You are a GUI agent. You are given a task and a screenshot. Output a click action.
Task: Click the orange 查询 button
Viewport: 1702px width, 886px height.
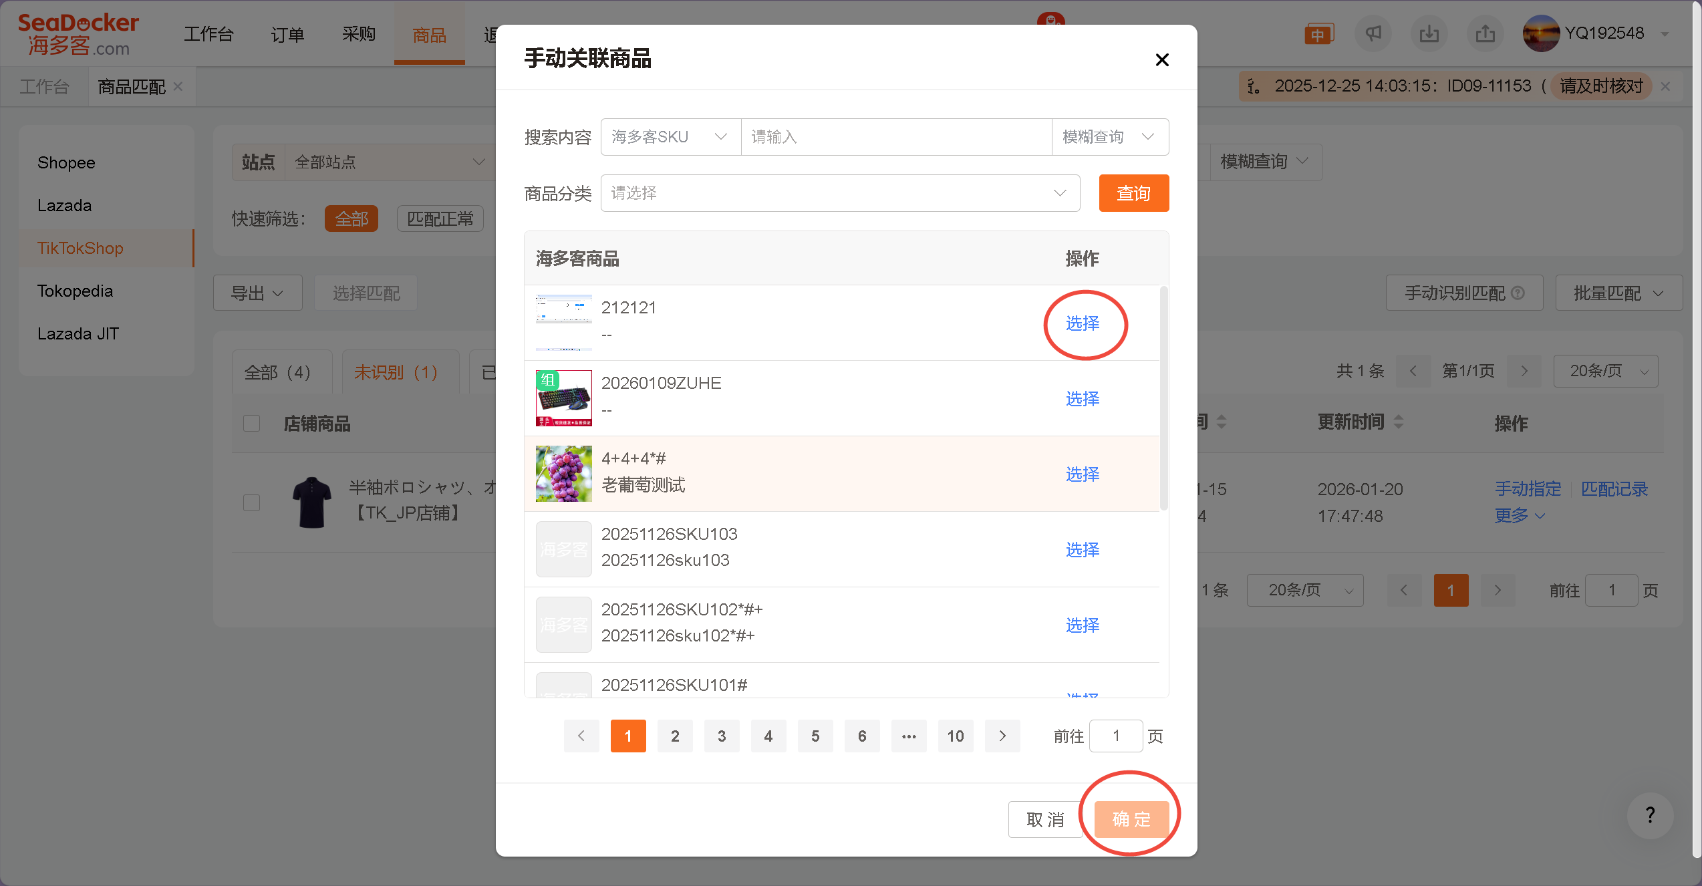point(1133,193)
